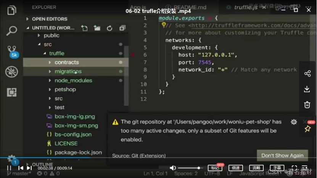The width and height of the screenshot is (317, 178).
Task: Click the explorer vertical scrollbar
Action: tap(126, 76)
